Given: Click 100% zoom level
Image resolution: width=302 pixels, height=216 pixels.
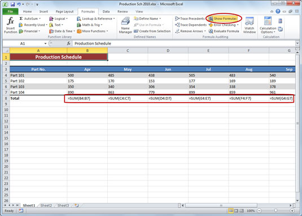Looking at the screenshot, I should [251, 211].
